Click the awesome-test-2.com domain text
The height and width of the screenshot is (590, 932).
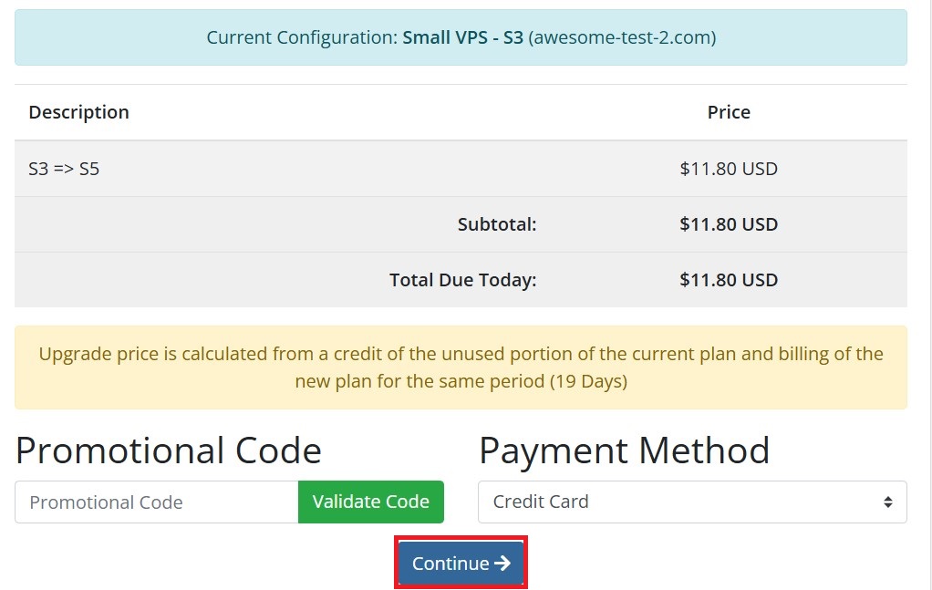pos(622,37)
